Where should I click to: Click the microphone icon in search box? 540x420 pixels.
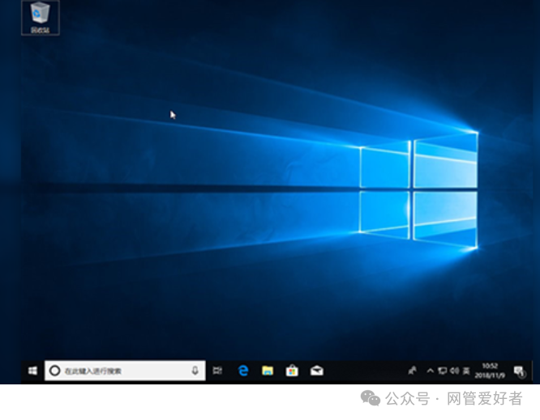tap(195, 371)
